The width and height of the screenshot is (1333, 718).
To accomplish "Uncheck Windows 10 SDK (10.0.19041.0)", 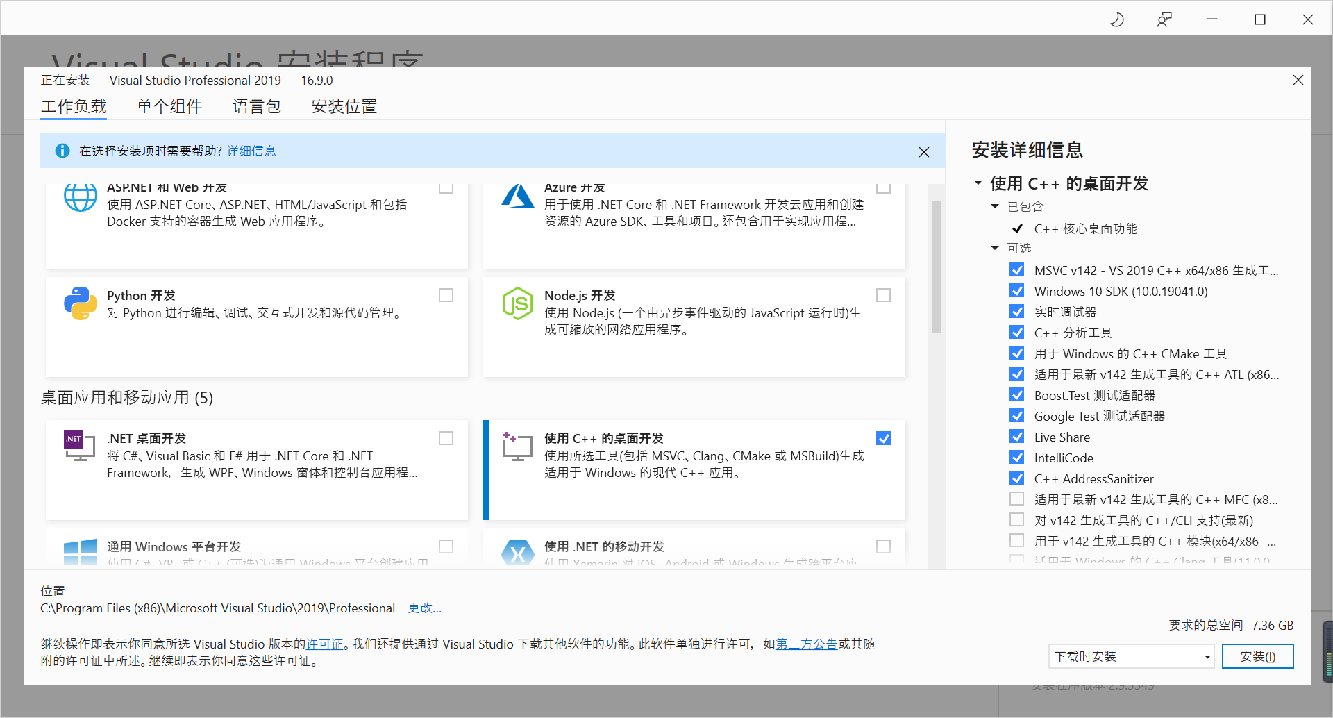I will tap(1017, 290).
